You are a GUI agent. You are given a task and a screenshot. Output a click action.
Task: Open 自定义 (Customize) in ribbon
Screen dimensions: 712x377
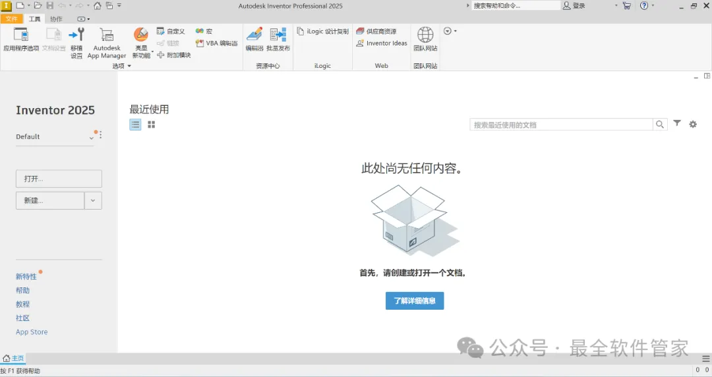(171, 32)
